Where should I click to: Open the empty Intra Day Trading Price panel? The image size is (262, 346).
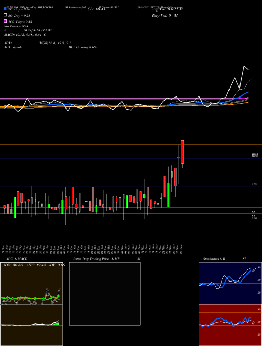click(105, 294)
